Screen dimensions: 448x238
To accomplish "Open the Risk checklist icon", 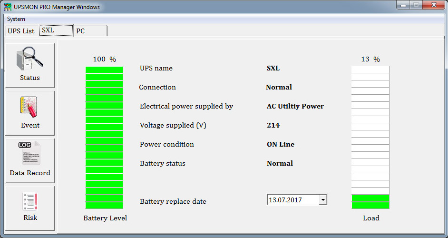I will (29, 201).
